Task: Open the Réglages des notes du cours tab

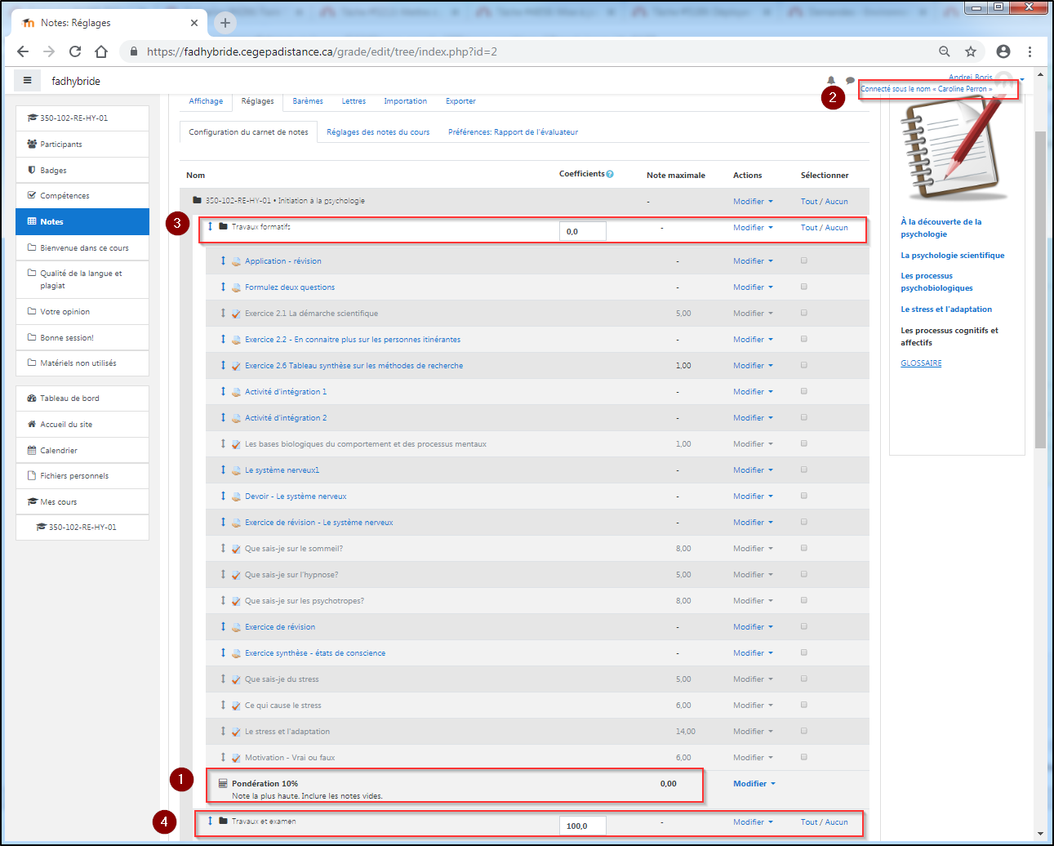Action: point(378,132)
